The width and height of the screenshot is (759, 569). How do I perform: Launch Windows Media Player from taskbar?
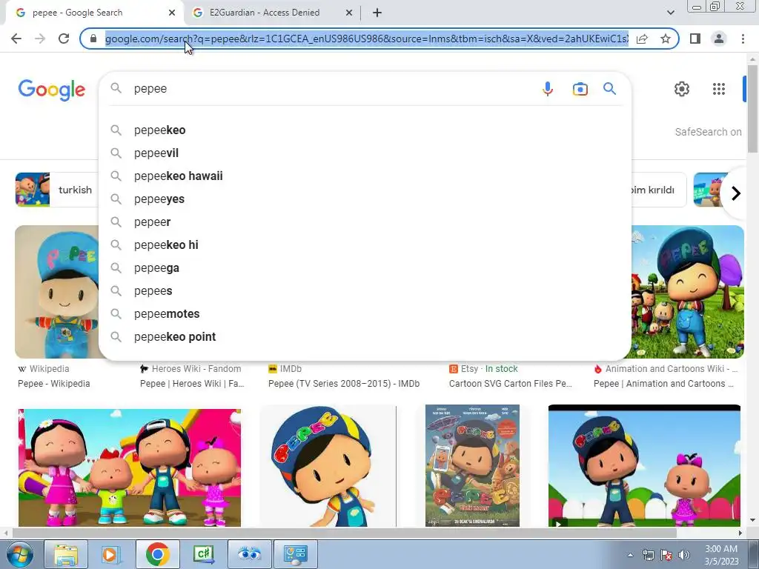(111, 554)
